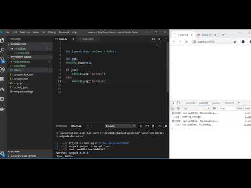Open source link of 'Nothing changed' message
The height and width of the screenshot is (188, 251).
click(248, 117)
